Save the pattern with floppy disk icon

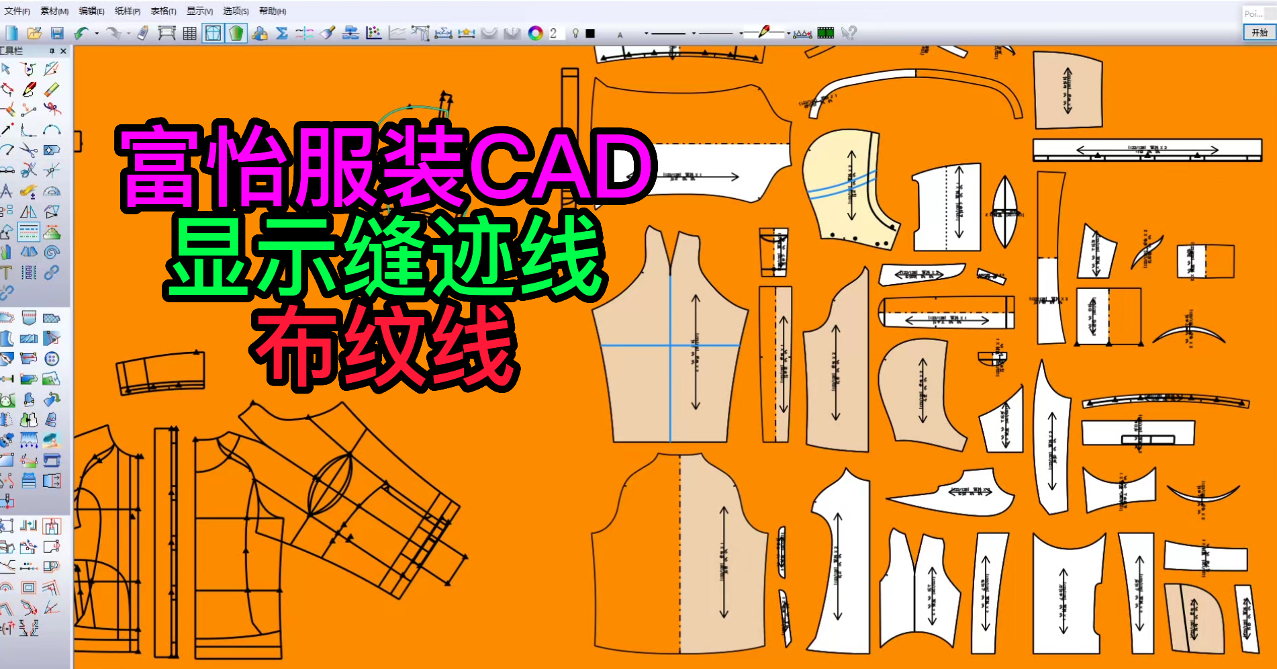57,33
